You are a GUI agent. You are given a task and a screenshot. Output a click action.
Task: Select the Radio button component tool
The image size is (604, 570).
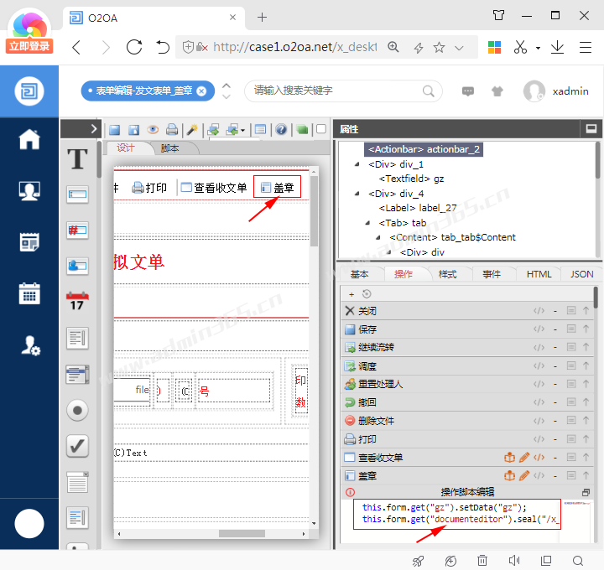77,410
